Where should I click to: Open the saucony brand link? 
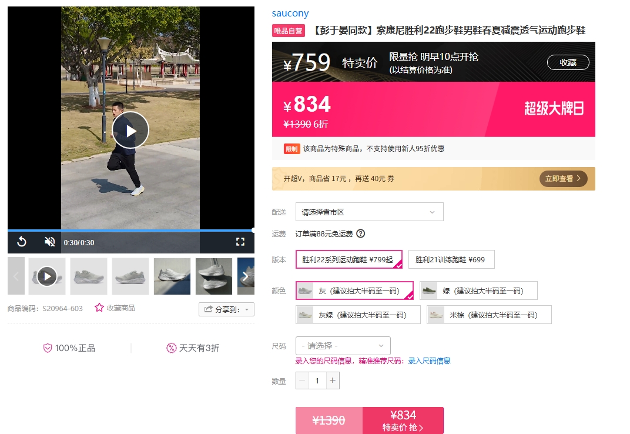pos(290,14)
